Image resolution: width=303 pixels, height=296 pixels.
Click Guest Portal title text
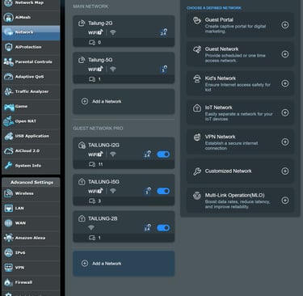coord(219,20)
